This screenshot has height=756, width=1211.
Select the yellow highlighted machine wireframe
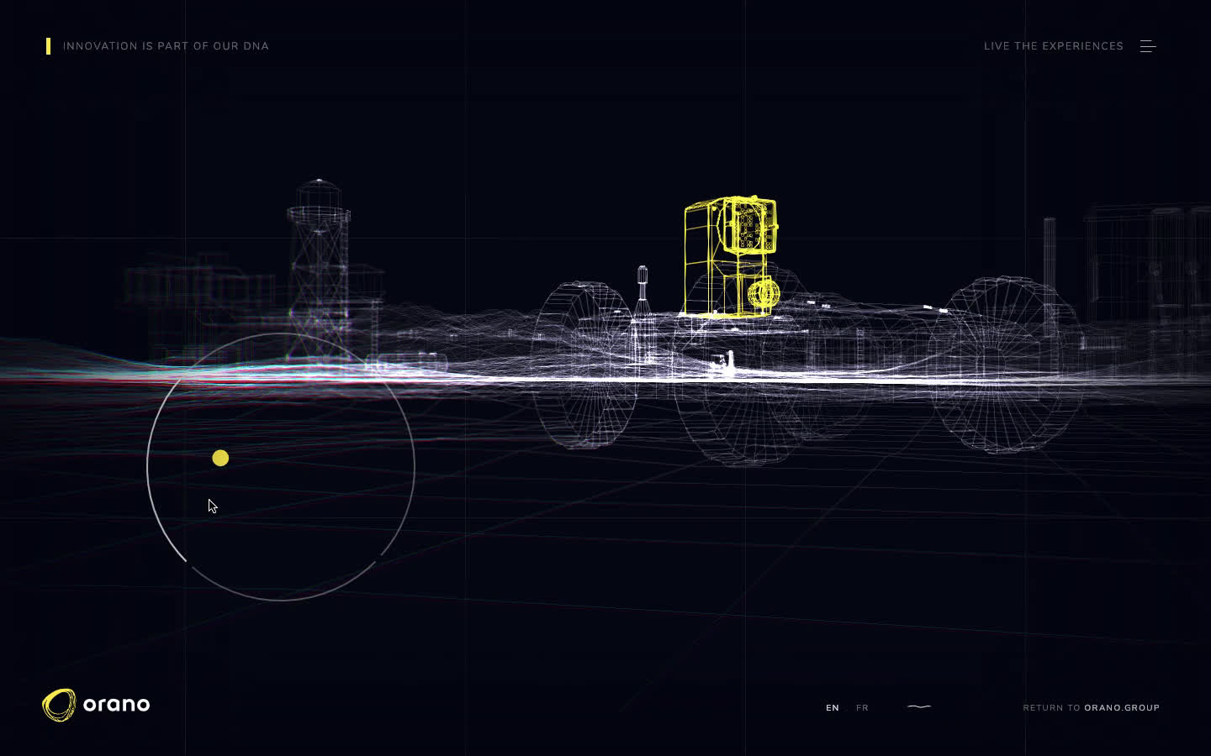point(728,257)
